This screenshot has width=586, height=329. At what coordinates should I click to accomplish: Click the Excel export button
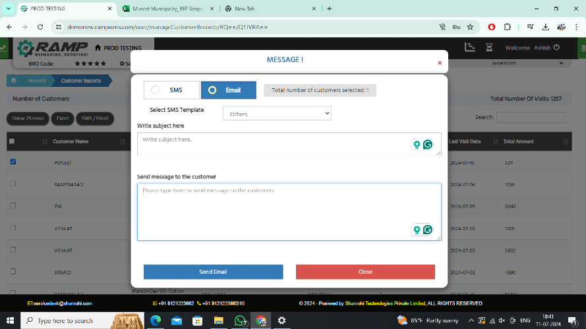[x=63, y=118]
